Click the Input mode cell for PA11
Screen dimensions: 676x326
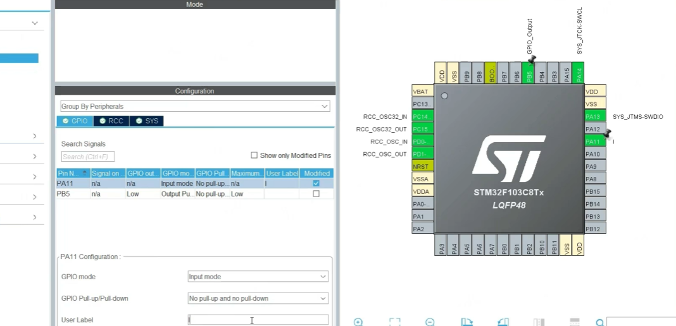coord(178,183)
